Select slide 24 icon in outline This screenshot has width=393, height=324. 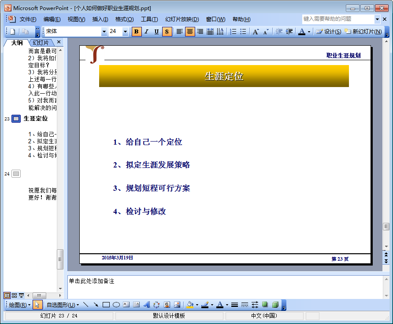[x=16, y=174]
